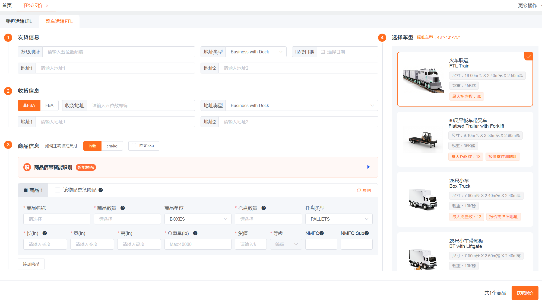Expand the 商品信息智能识别 panel arrow
Viewport: 542px width, 303px height.
(368, 167)
